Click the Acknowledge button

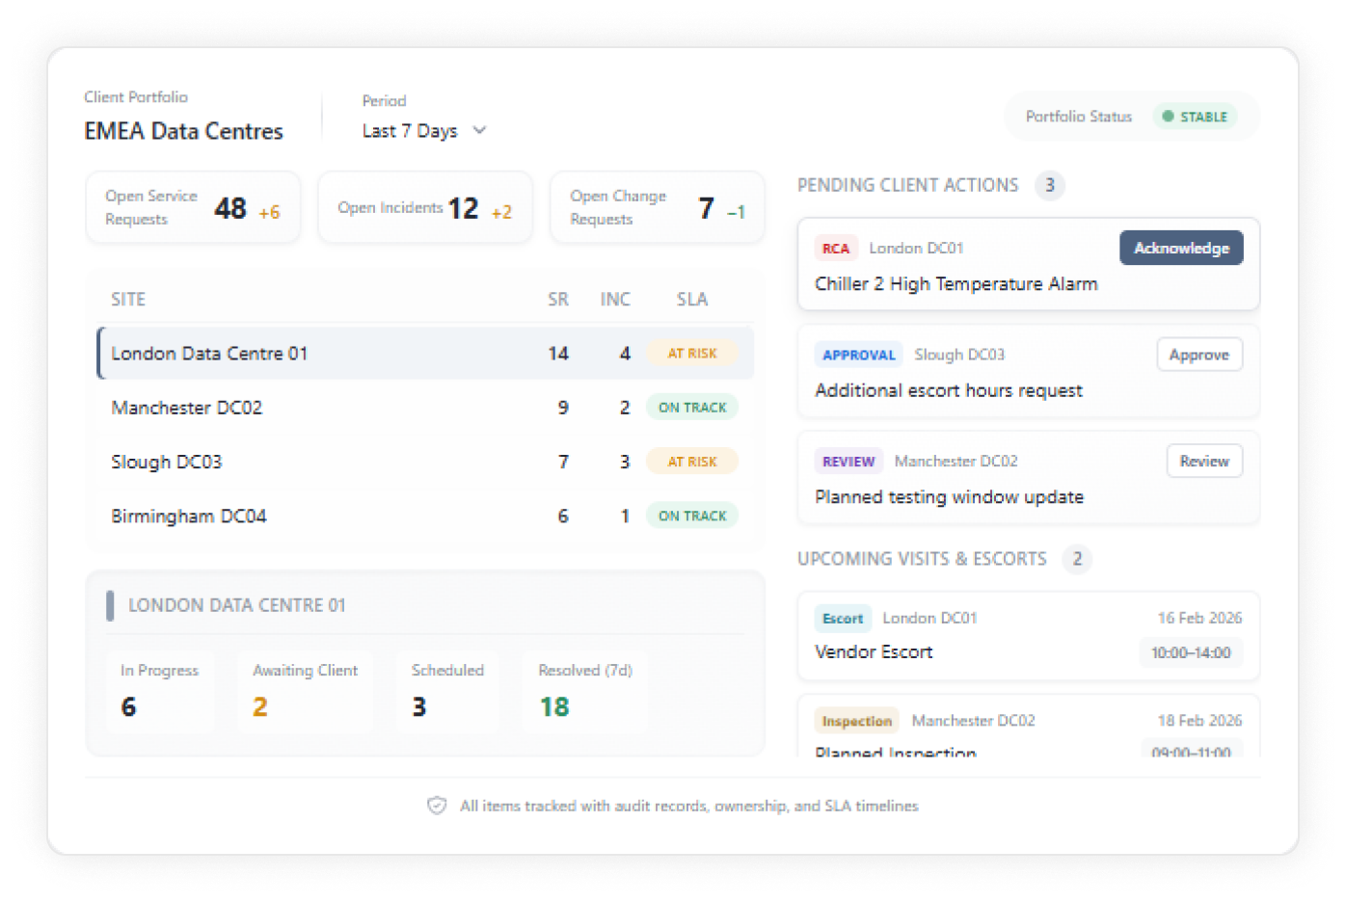[1180, 249]
